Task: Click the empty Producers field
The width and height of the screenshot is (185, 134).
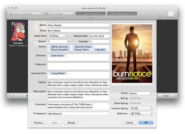Action: click(x=78, y=66)
